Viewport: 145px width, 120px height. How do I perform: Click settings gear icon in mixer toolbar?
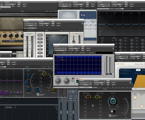tap(73, 92)
